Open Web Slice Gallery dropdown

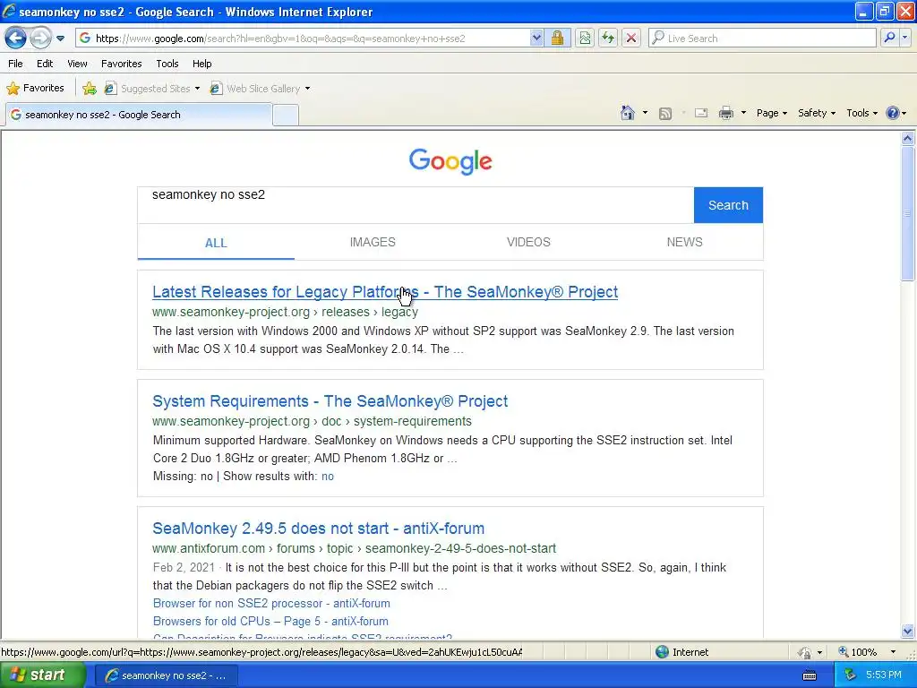tap(261, 89)
